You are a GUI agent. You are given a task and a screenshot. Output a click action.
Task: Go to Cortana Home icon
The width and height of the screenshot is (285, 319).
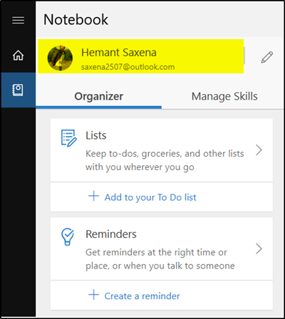click(x=18, y=56)
